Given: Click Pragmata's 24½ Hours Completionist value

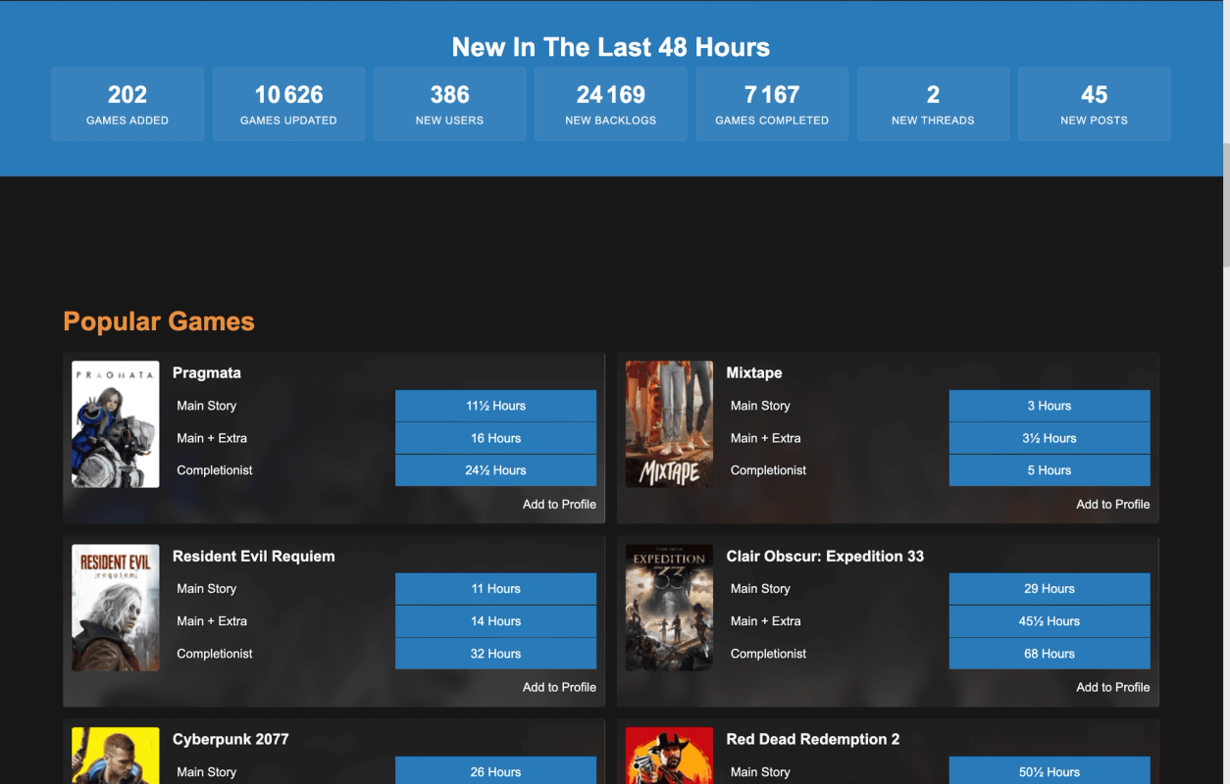Looking at the screenshot, I should pyautogui.click(x=496, y=470).
